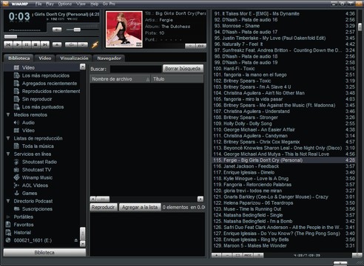Viewport: 364px width, 266px height.
Task: Pause the current song
Action: pyautogui.click(x=27, y=44)
